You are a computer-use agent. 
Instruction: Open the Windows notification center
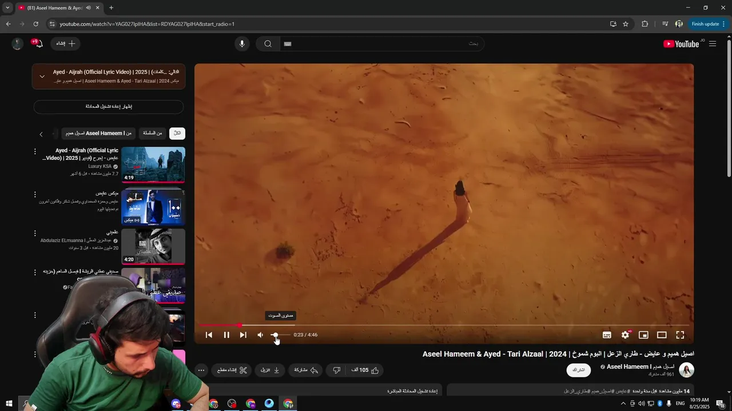point(721,404)
